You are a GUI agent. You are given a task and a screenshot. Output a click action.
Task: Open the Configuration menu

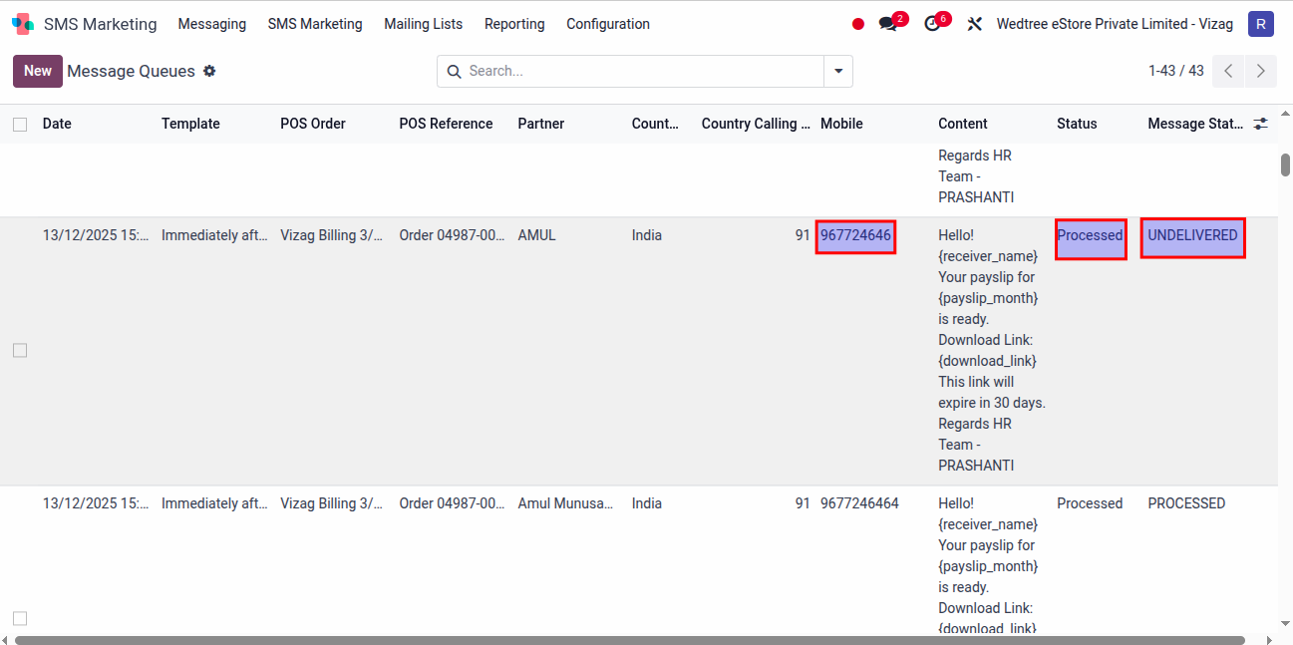pos(608,23)
